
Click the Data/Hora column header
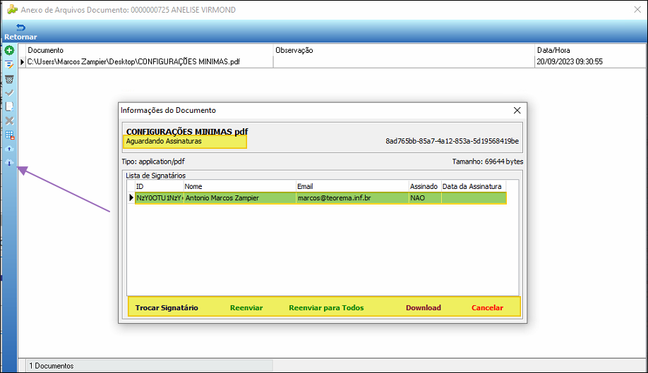pyautogui.click(x=591, y=50)
